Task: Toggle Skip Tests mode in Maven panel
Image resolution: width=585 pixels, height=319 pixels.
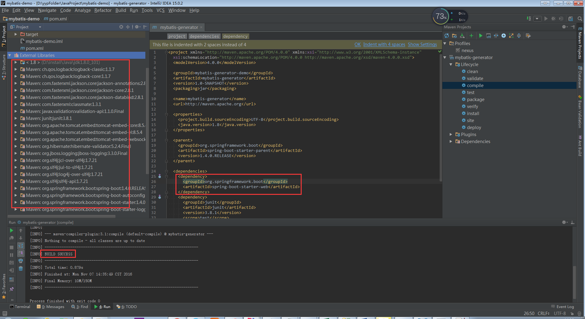Action: 504,36
